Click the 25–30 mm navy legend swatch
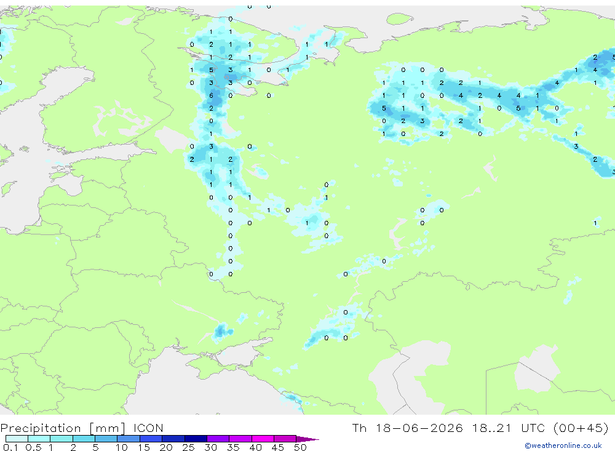Screen dimensions: 615x451 pos(196,439)
